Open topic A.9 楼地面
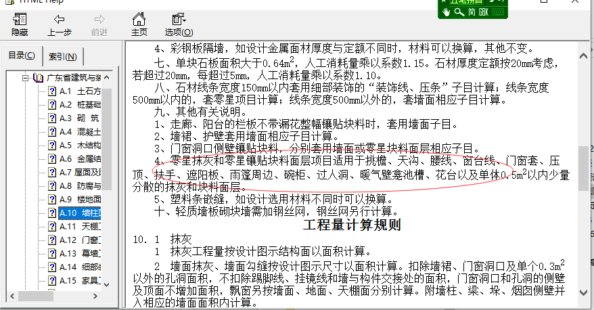The height and width of the screenshot is (310, 594). click(x=80, y=200)
